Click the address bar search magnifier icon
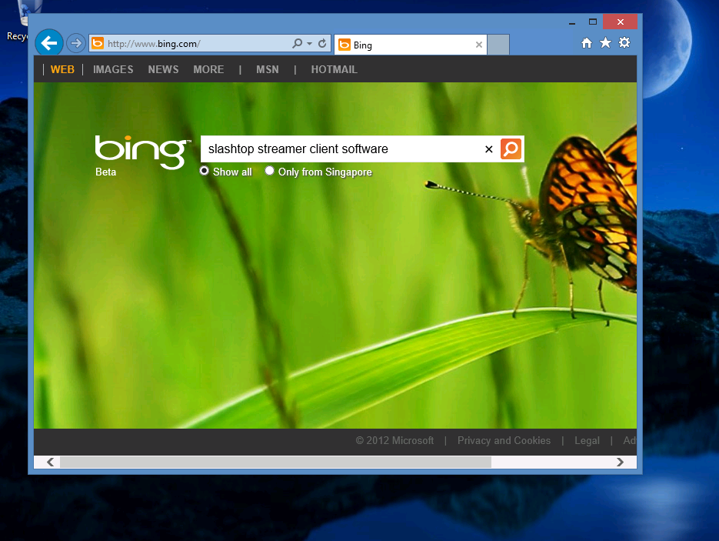Viewport: 719px width, 541px height. pos(298,44)
